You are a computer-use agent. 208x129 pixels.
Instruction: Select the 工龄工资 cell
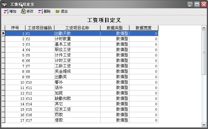[x=77, y=66]
